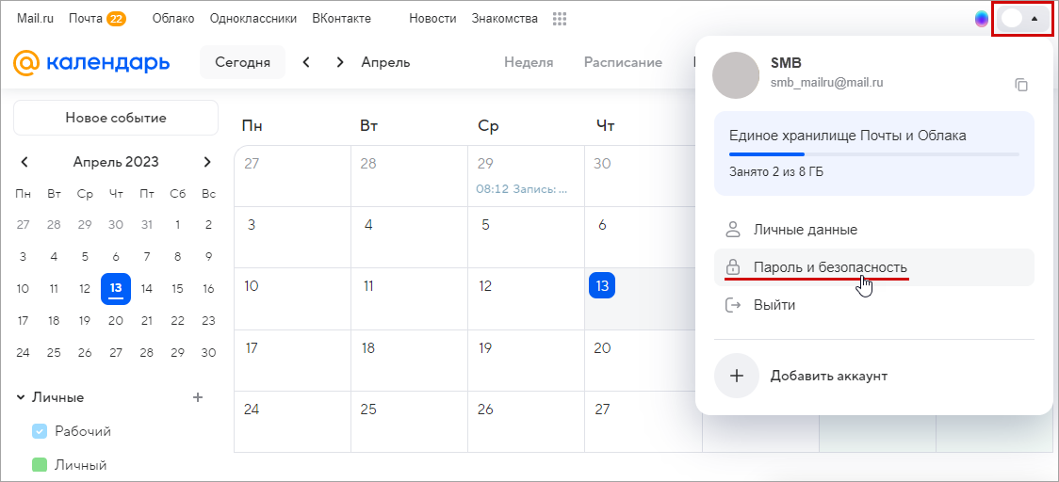The height and width of the screenshot is (482, 1059).
Task: Switch to the Неделя view tab
Action: 529,63
